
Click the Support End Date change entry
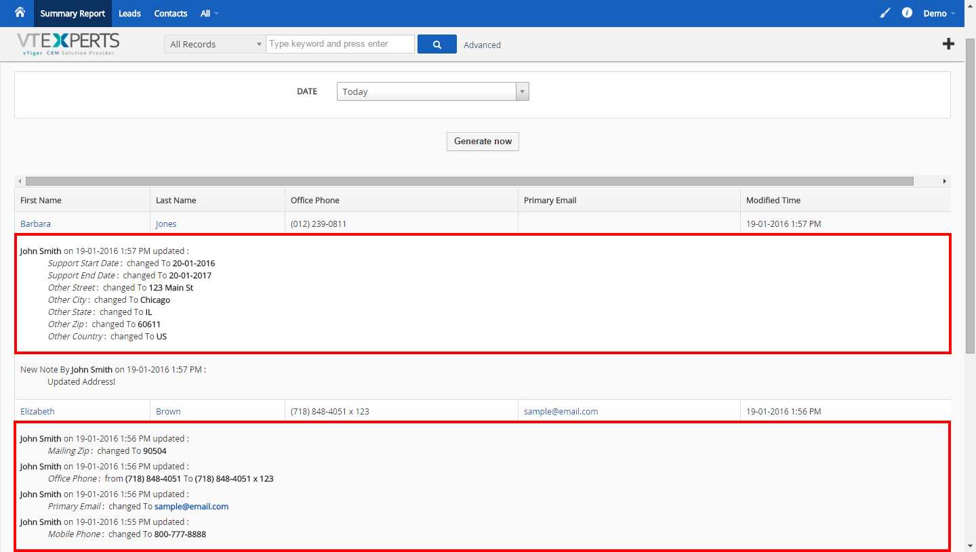pyautogui.click(x=129, y=275)
